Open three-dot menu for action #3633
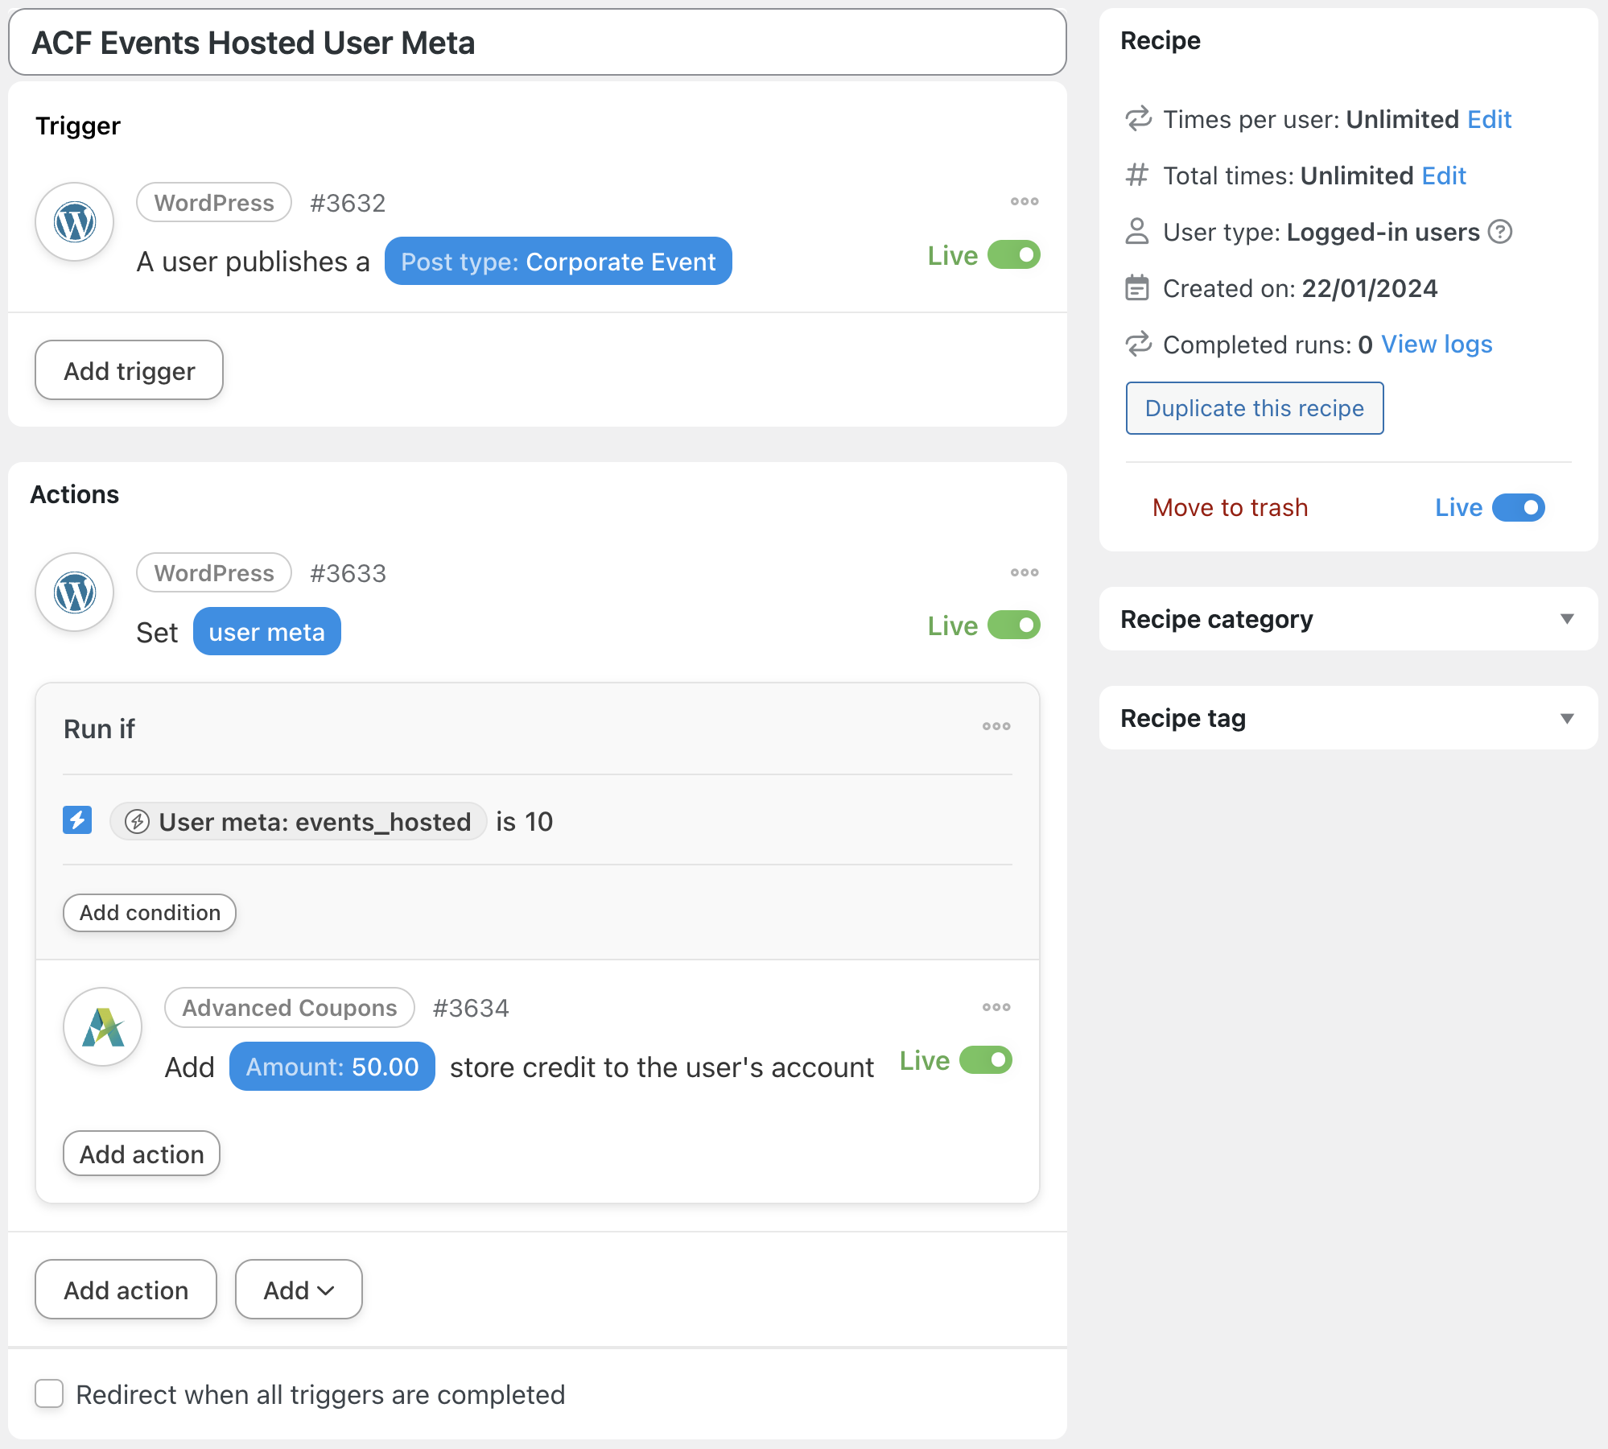Screen dimensions: 1608x1449 coord(1024,572)
